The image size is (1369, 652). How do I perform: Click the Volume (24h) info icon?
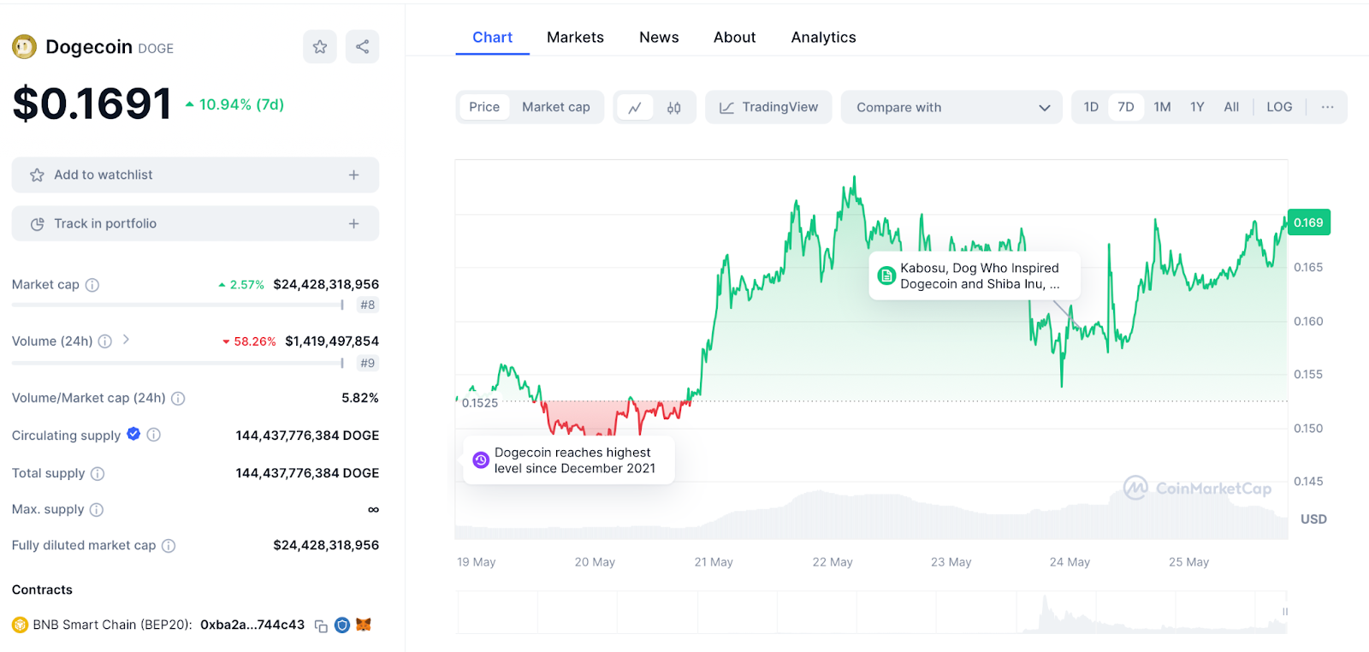coord(105,341)
